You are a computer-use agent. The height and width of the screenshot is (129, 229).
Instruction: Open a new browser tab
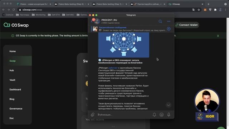[x=208, y=4]
